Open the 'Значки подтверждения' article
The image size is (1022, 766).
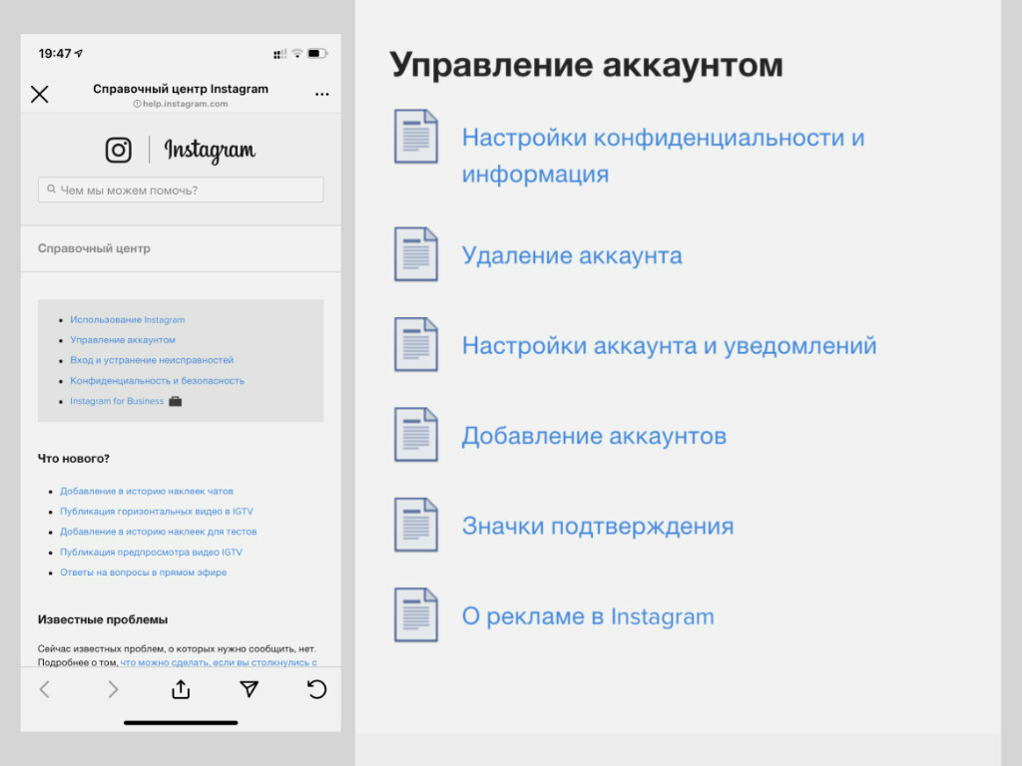[598, 526]
